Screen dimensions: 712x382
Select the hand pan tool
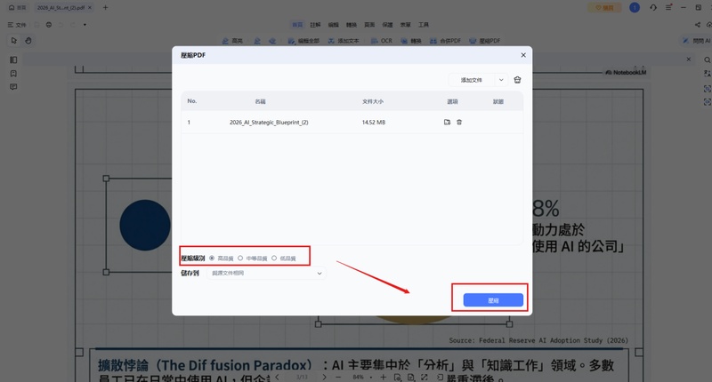[x=28, y=40]
